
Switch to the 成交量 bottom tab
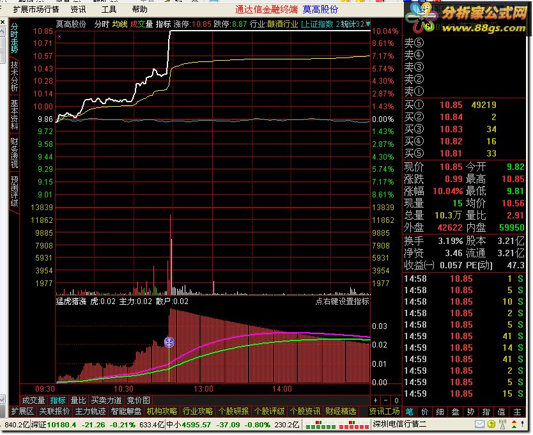point(33,401)
